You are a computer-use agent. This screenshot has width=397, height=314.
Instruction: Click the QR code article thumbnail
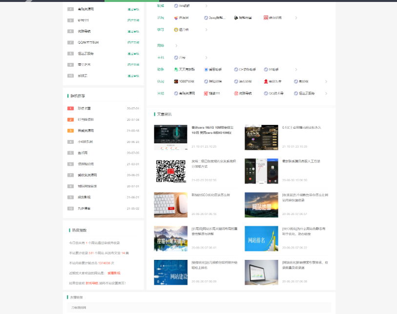click(170, 171)
